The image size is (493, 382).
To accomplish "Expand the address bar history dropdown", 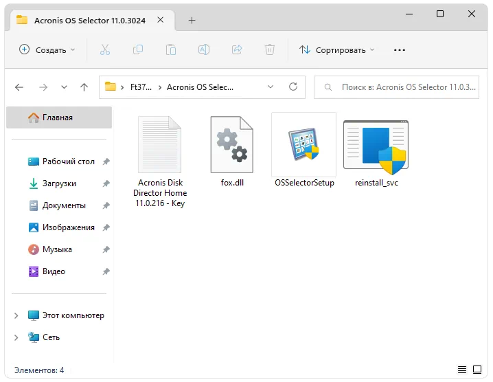I will (x=271, y=87).
